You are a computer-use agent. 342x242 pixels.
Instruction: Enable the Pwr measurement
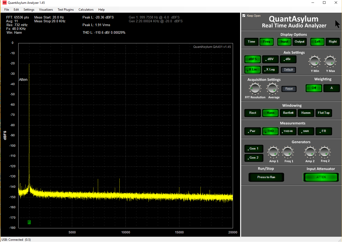pyautogui.click(x=253, y=131)
